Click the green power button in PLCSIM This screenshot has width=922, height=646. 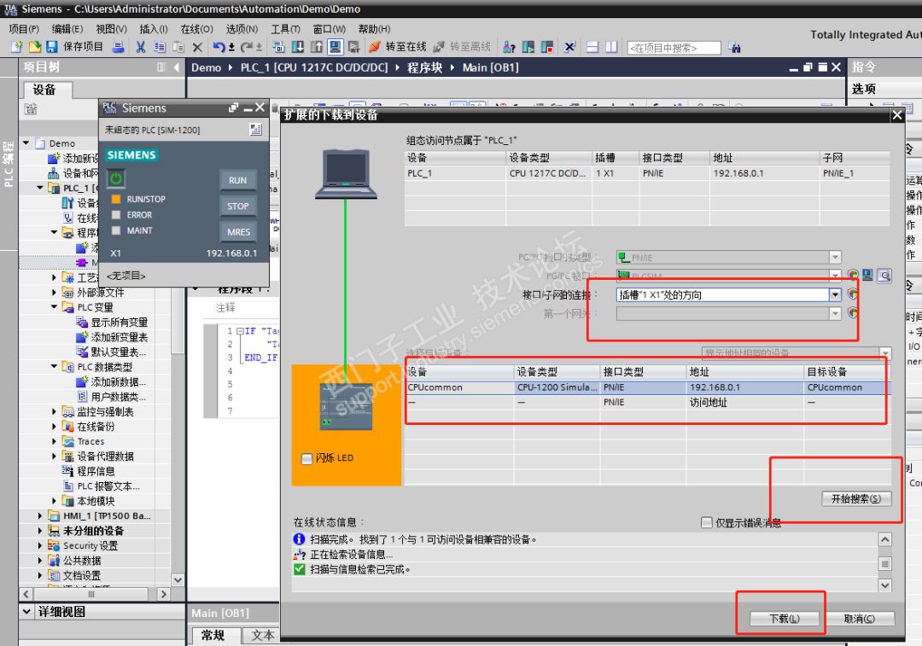[x=116, y=178]
